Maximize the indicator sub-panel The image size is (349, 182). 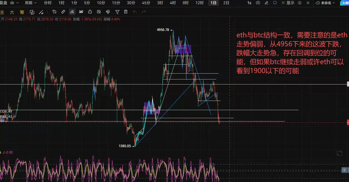pos(340,153)
